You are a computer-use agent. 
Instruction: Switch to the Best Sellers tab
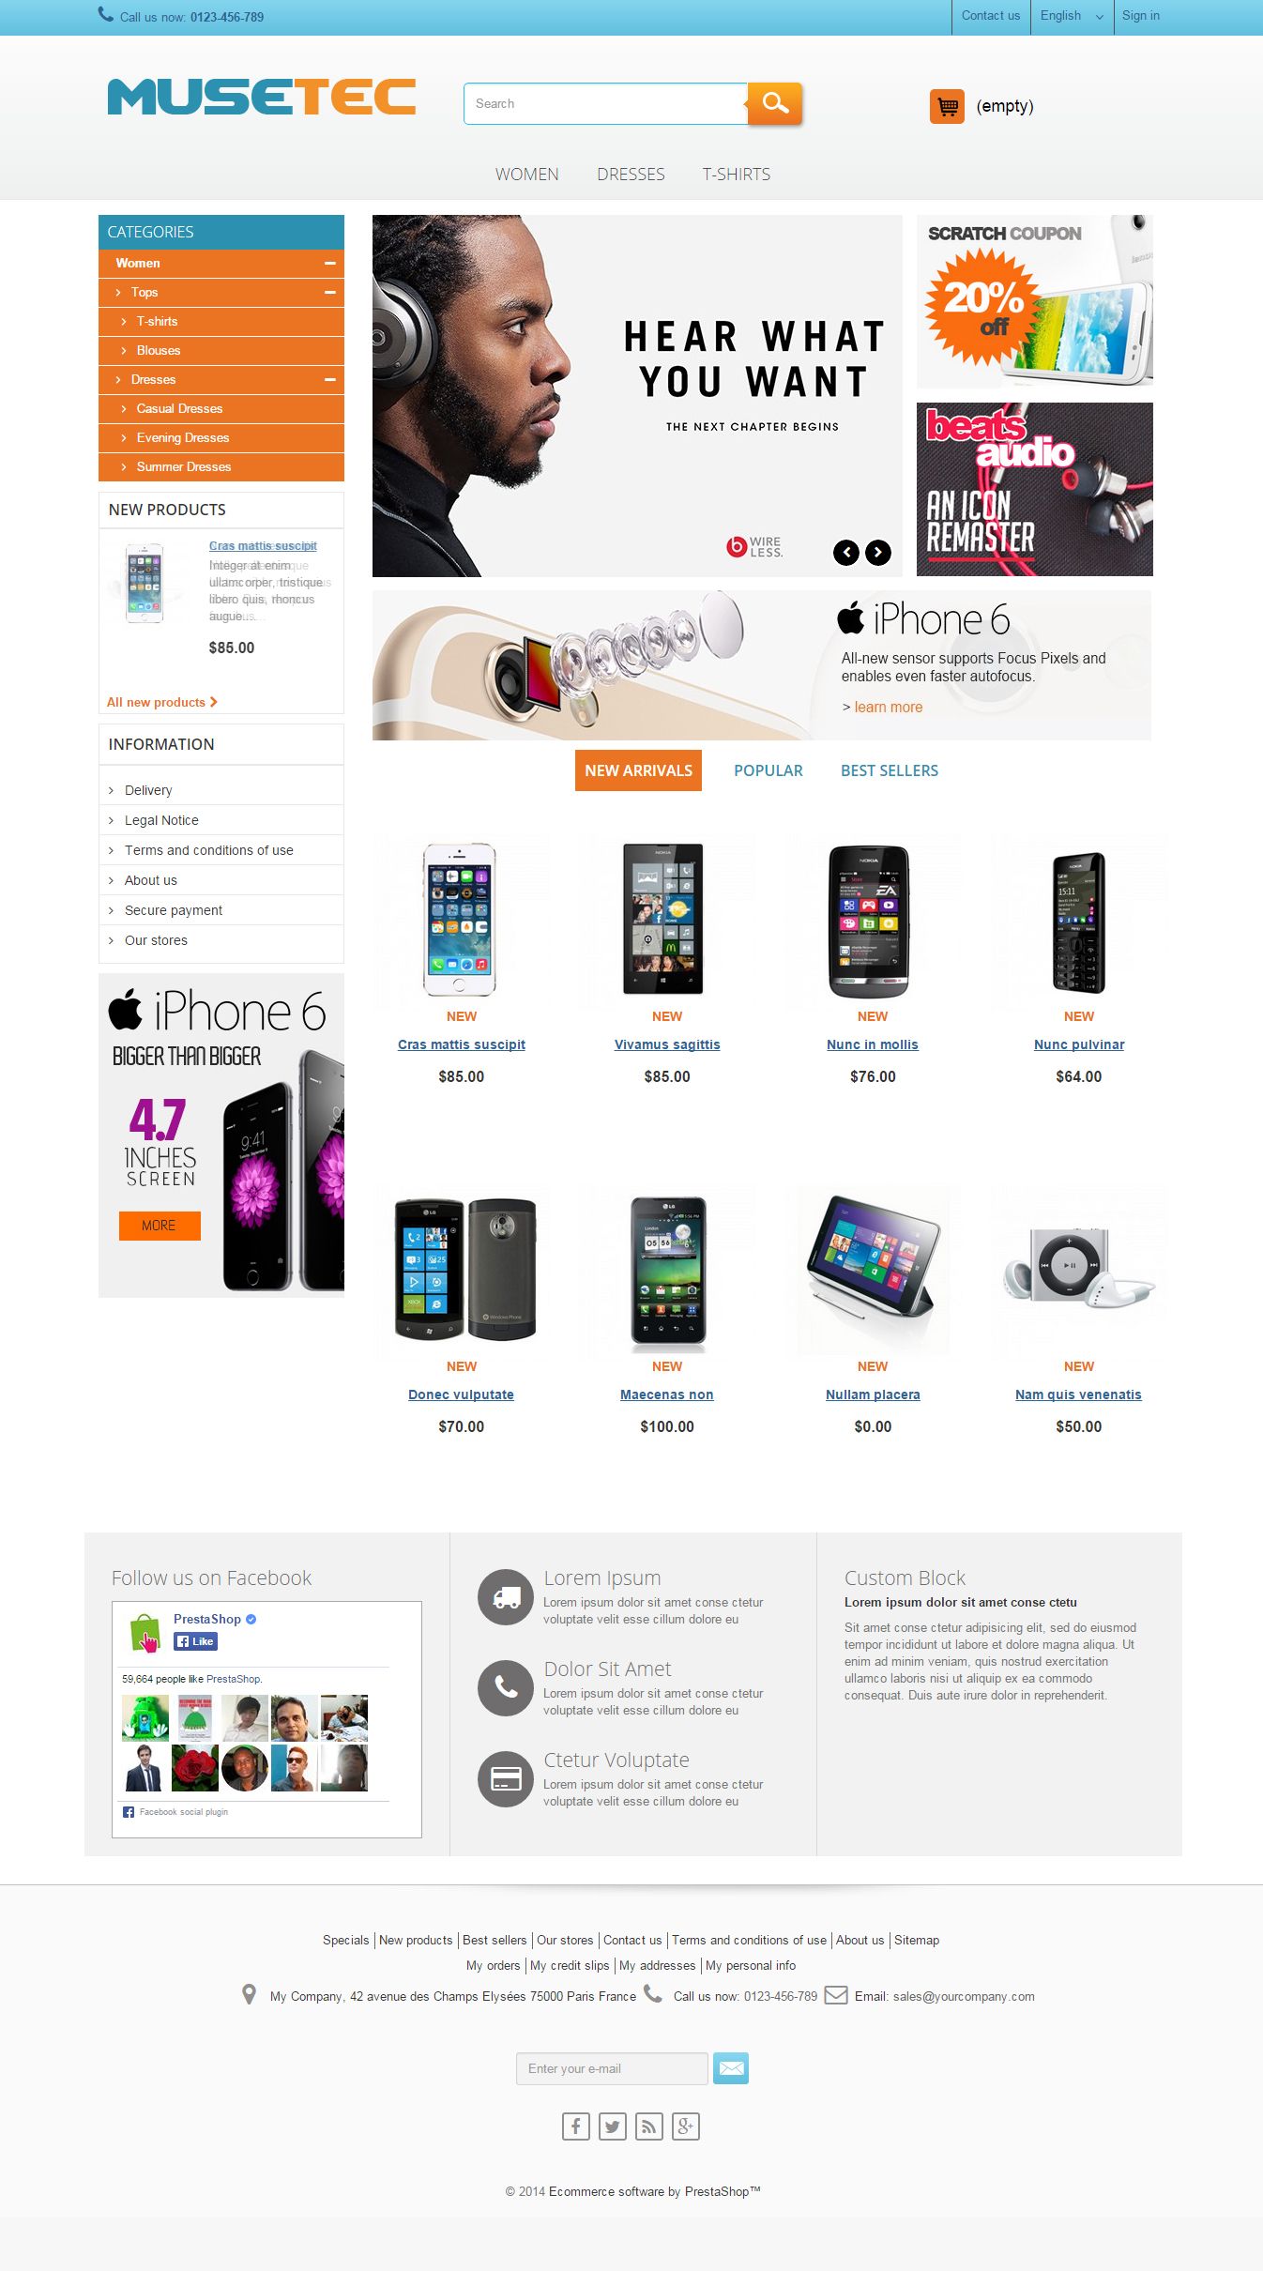point(890,770)
